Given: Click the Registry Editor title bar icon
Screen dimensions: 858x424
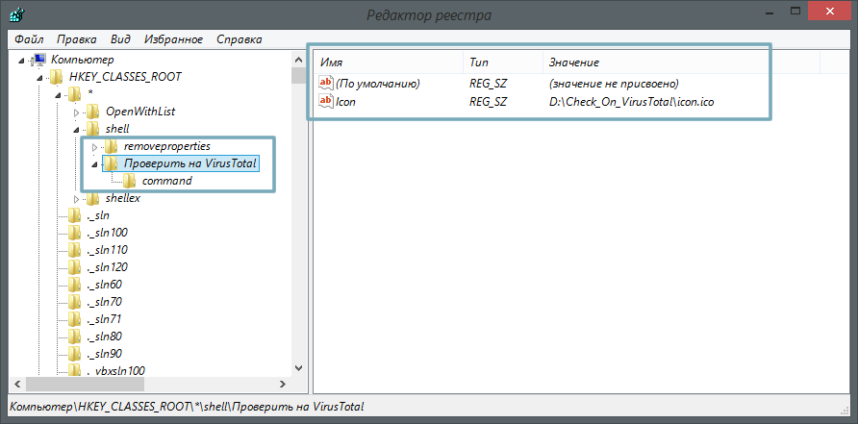Looking at the screenshot, I should (15, 15).
